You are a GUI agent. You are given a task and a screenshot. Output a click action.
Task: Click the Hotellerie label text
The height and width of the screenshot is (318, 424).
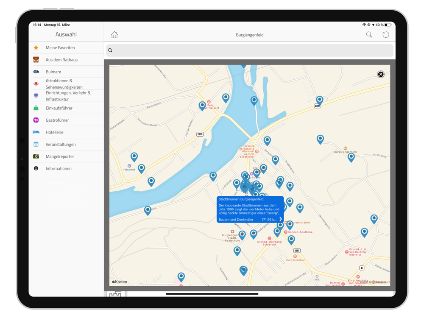tap(54, 132)
